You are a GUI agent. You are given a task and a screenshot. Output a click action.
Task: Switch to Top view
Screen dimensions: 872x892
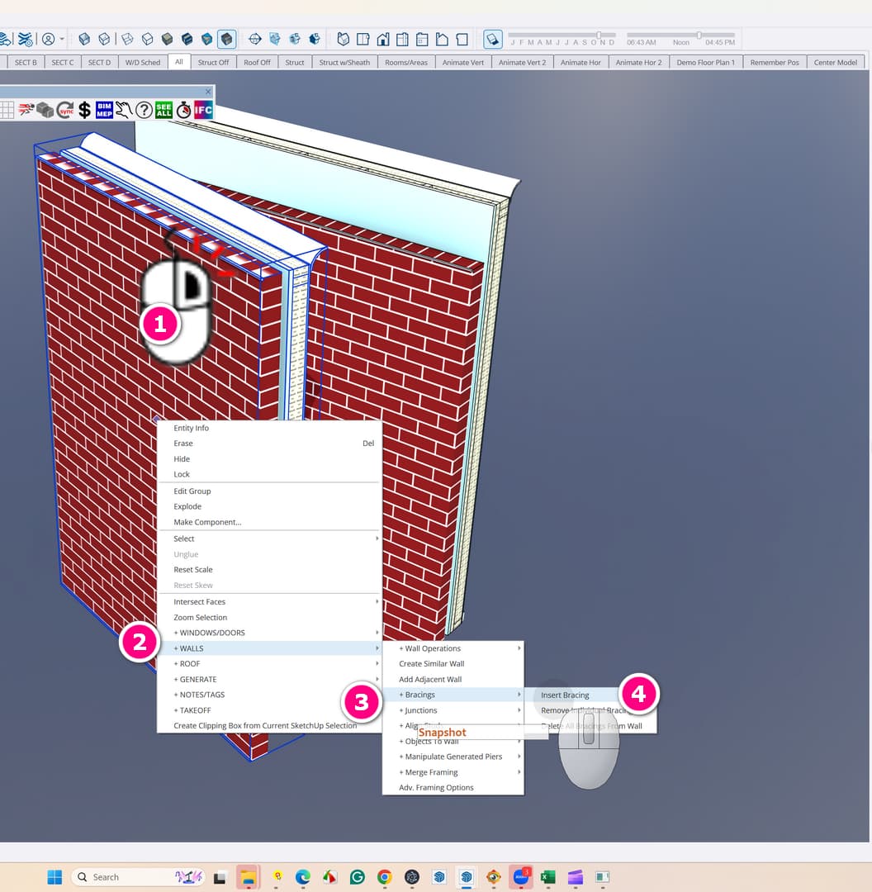coord(363,39)
